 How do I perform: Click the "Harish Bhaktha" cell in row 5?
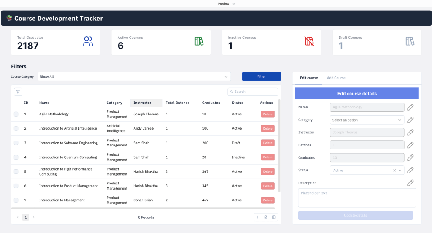click(146, 171)
